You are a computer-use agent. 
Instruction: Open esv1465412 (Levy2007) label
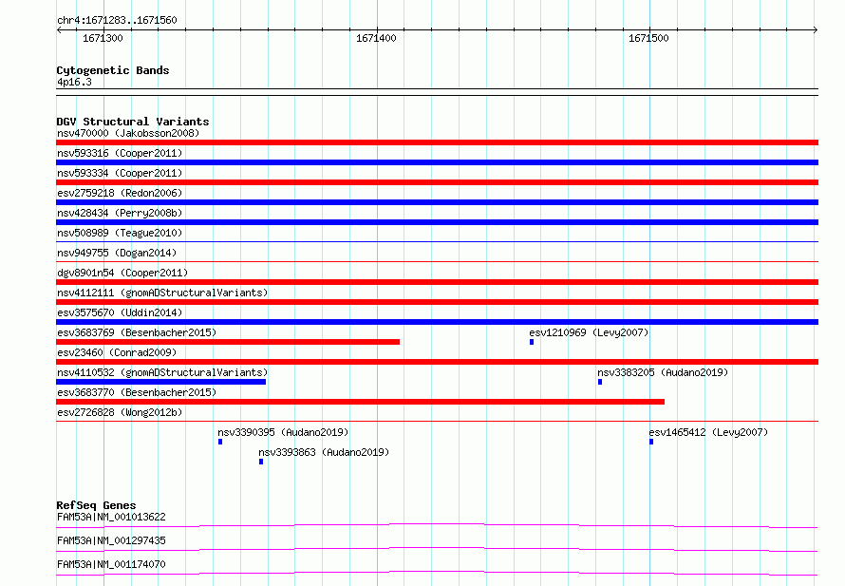pos(708,432)
